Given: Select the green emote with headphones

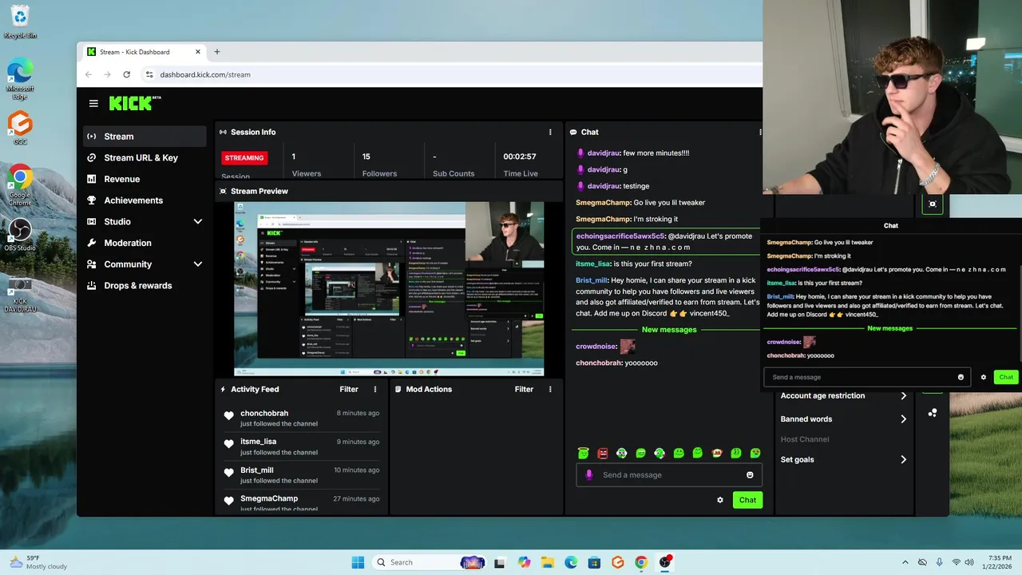Looking at the screenshot, I should coord(660,453).
